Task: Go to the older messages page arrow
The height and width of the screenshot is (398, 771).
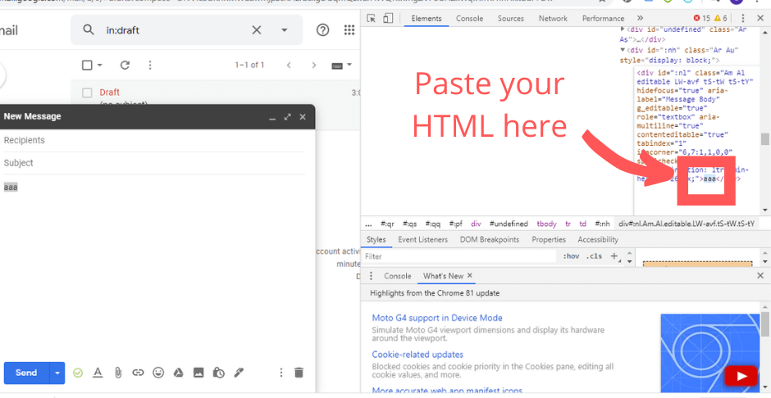Action: point(313,65)
